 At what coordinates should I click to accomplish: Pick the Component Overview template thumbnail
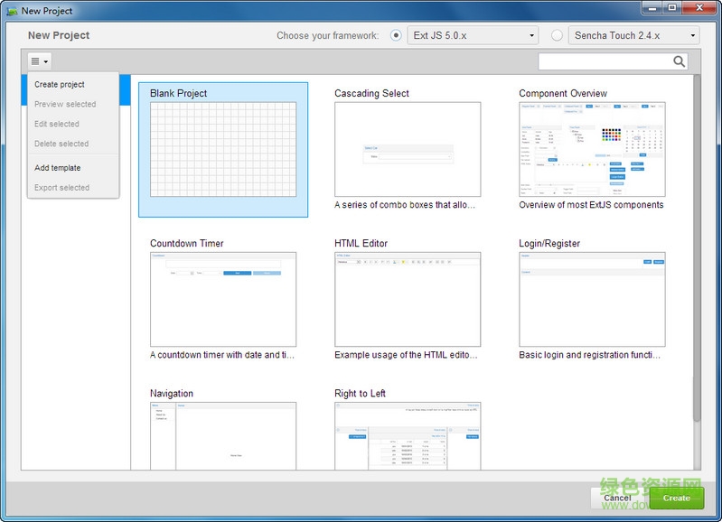point(592,149)
